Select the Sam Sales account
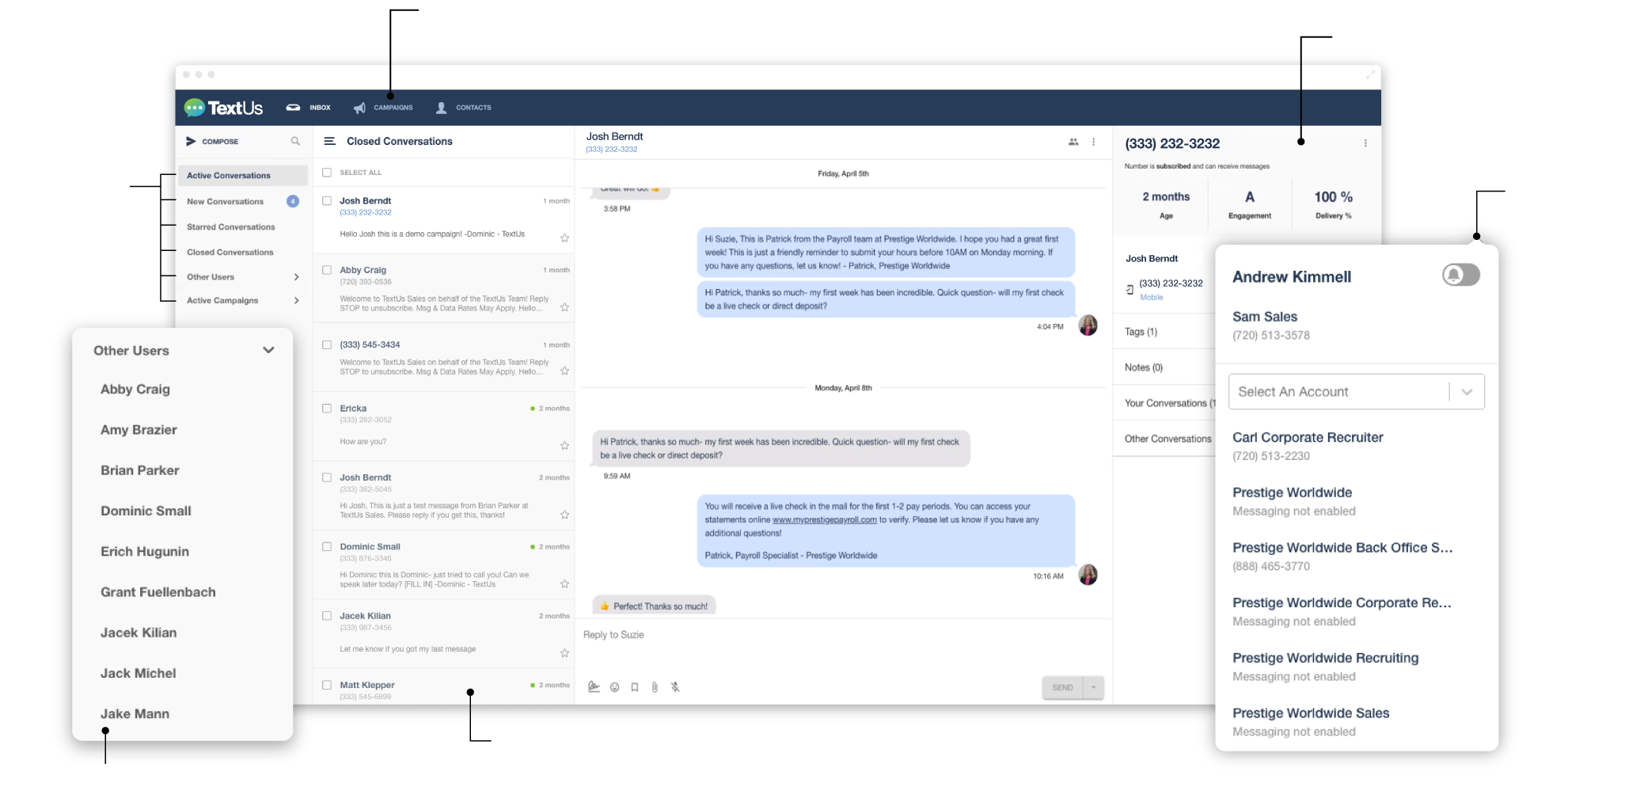The image size is (1625, 787). point(1271,325)
